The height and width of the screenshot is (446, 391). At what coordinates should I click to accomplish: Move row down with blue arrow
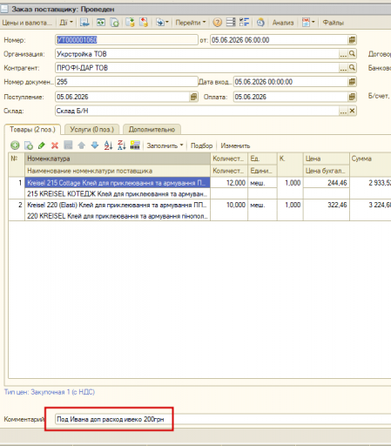(x=95, y=145)
